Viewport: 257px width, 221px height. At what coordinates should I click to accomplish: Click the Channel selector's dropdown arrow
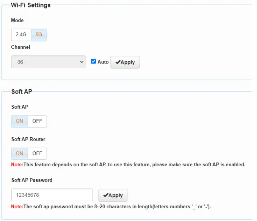tap(82, 62)
